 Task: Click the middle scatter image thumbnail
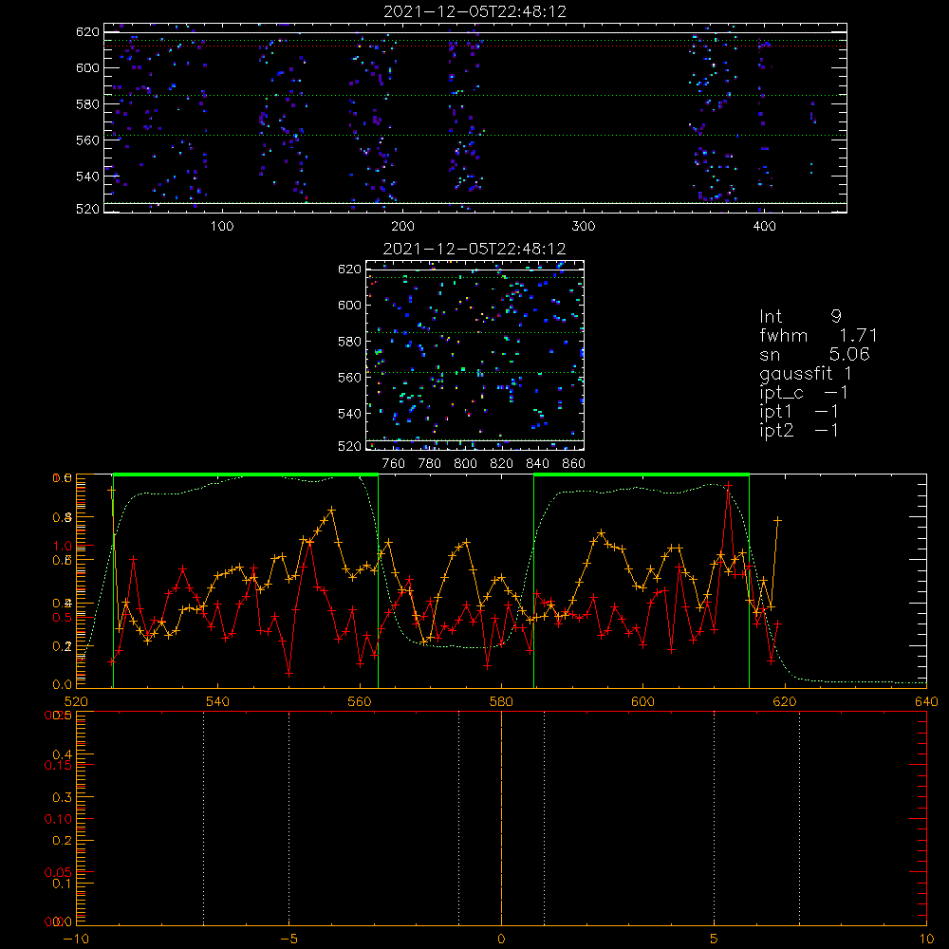(x=475, y=355)
